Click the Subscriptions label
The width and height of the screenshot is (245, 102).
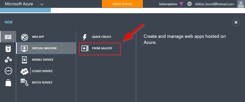click(168, 4)
